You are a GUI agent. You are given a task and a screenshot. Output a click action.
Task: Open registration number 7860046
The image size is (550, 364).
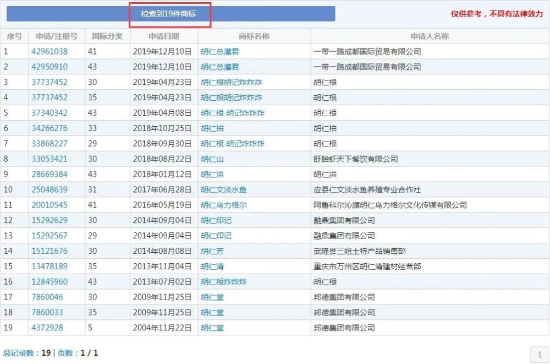[47, 297]
